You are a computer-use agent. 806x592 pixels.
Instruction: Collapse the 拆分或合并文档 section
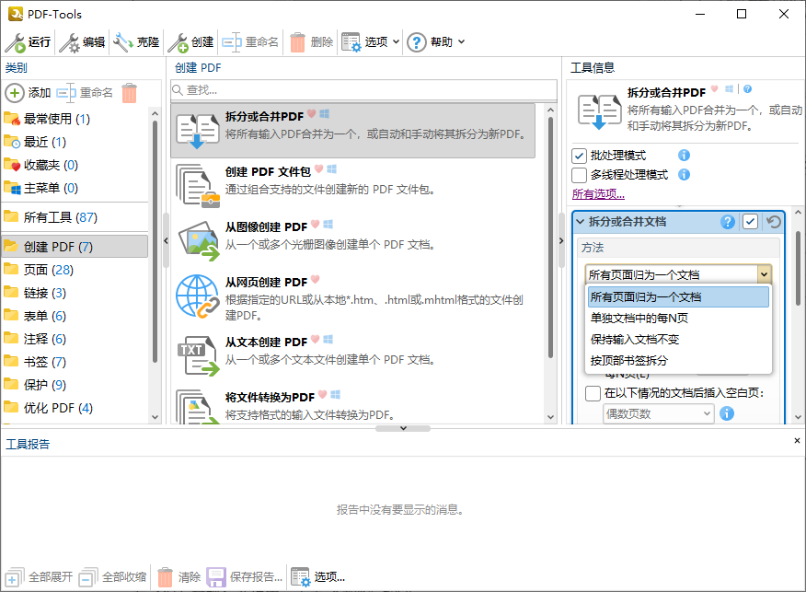click(x=578, y=221)
